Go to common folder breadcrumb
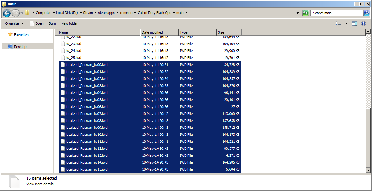 pyautogui.click(x=126, y=13)
